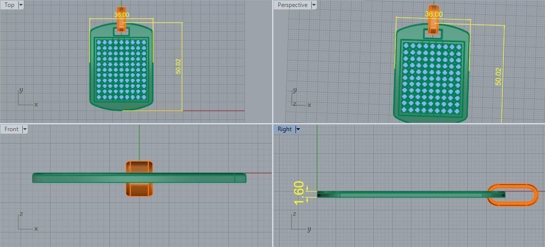Activate the Perspective viewport title label

(293, 5)
